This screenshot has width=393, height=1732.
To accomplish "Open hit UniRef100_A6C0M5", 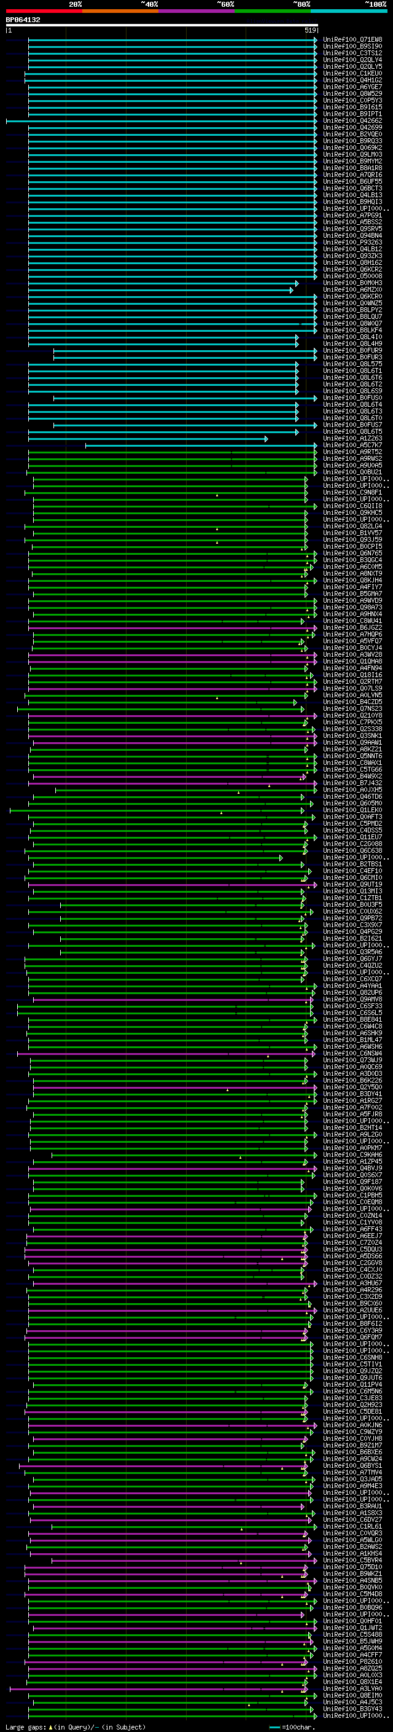I will pos(352,567).
